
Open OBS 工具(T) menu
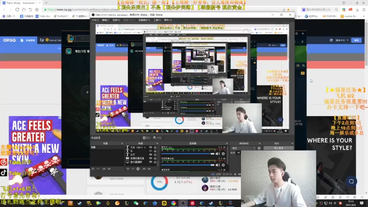click(x=157, y=20)
